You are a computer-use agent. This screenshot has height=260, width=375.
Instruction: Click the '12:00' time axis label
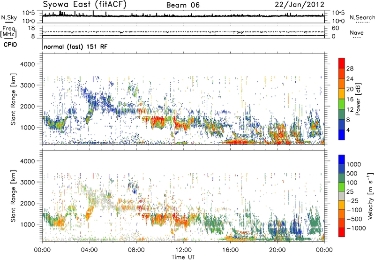[x=183, y=250]
